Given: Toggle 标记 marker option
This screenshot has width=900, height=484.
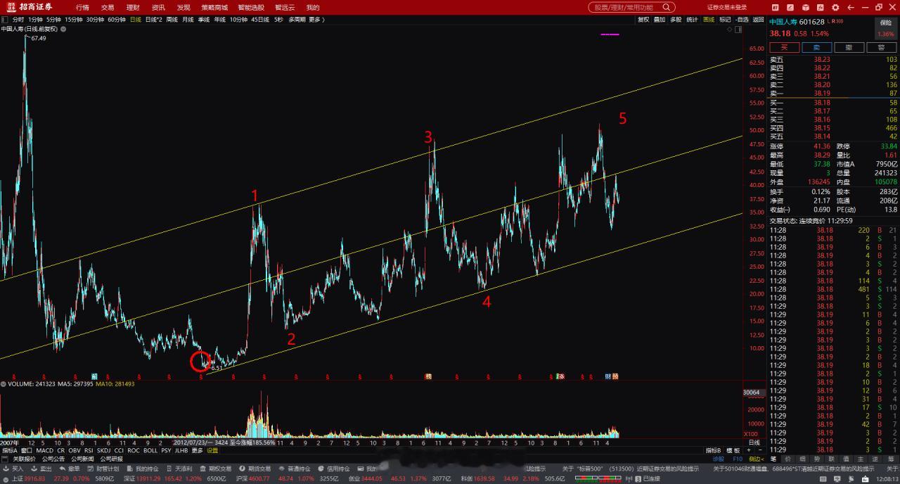Looking at the screenshot, I should [x=725, y=20].
